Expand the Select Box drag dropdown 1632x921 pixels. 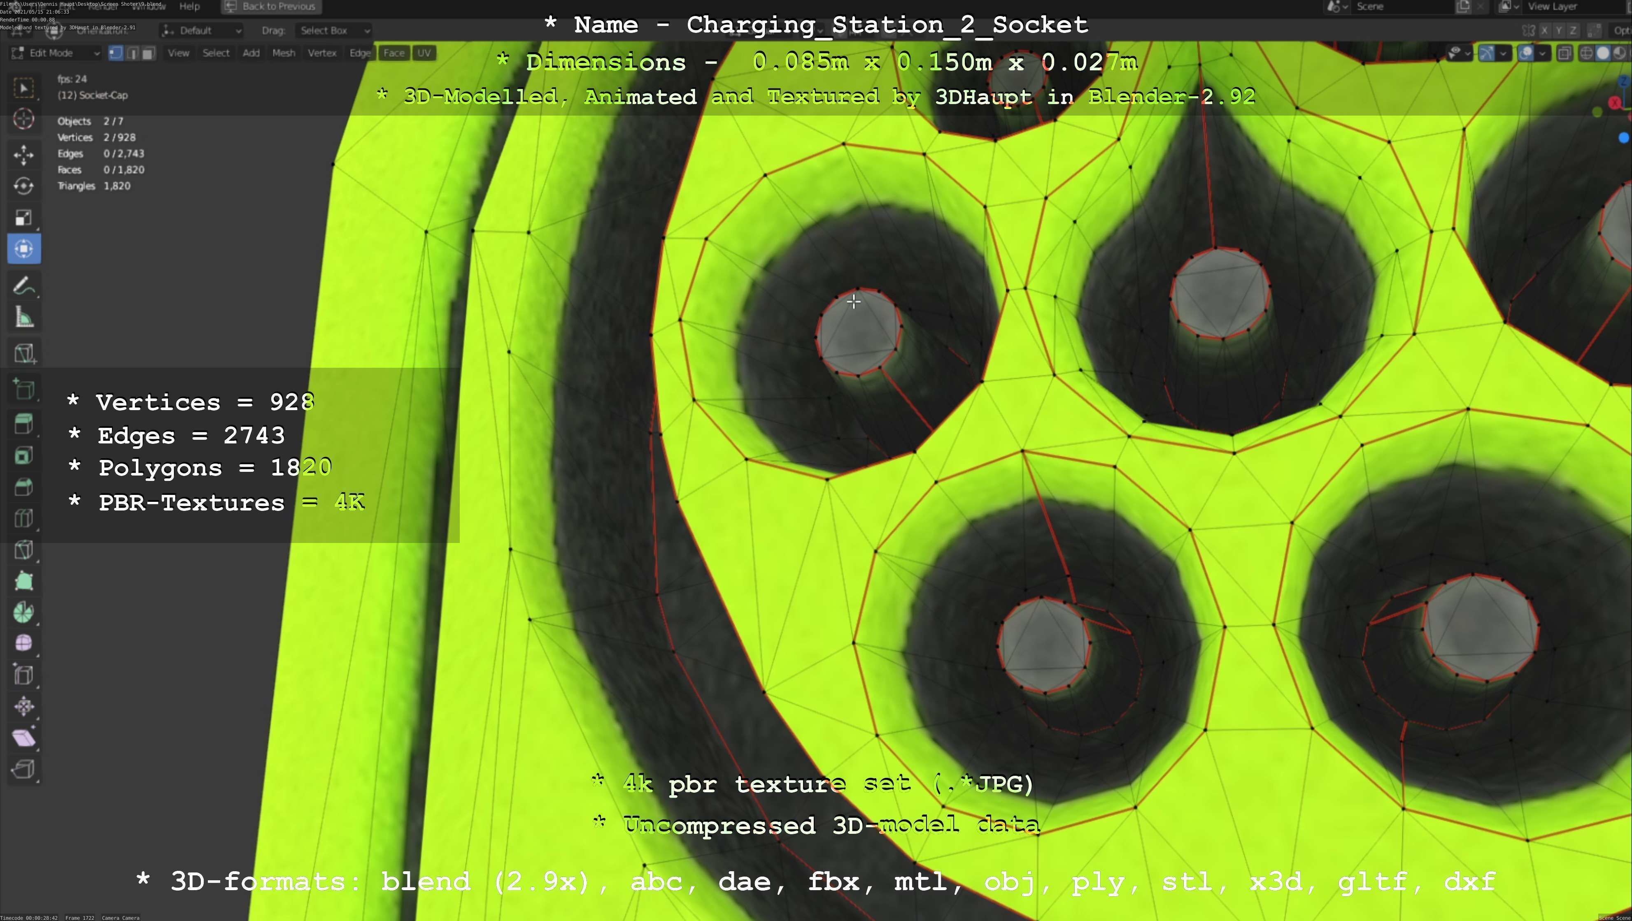tap(333, 30)
